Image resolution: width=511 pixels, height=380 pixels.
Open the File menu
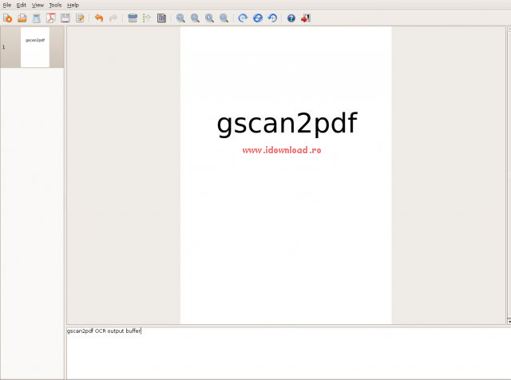pyautogui.click(x=7, y=6)
